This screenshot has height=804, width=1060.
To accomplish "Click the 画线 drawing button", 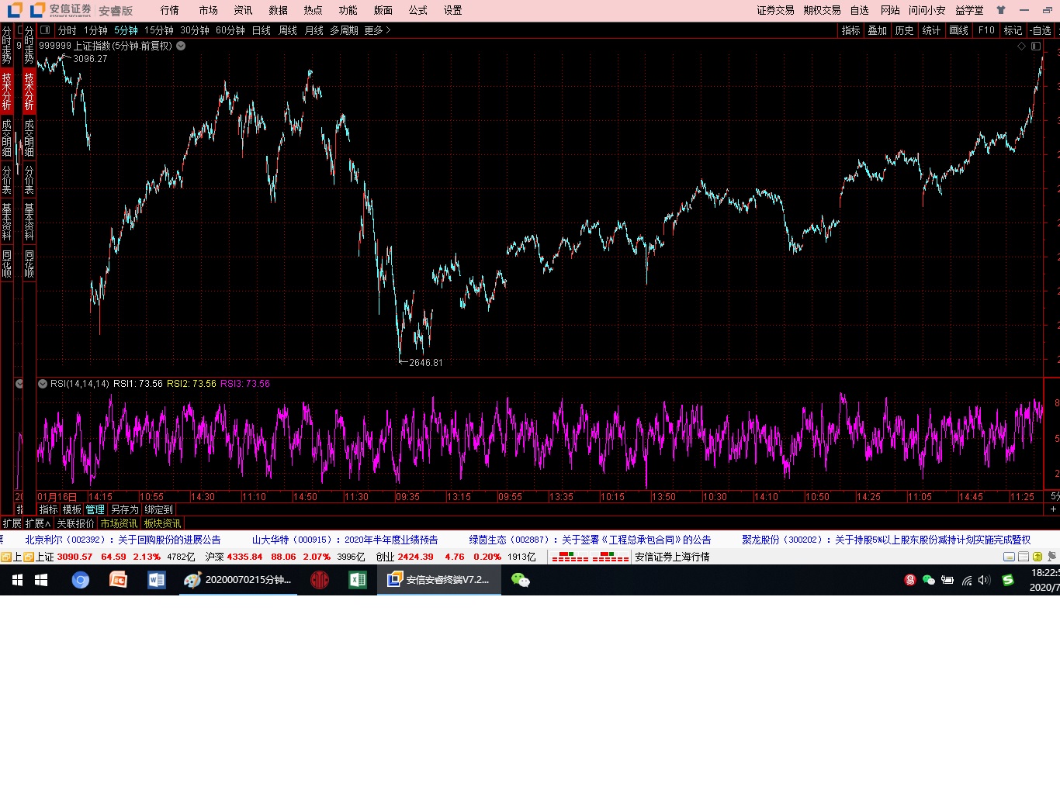I will coord(959,30).
